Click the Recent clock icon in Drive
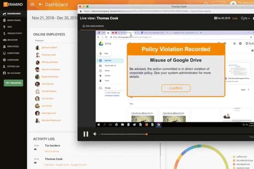Screen dimensions: 254x169 point(100,71)
